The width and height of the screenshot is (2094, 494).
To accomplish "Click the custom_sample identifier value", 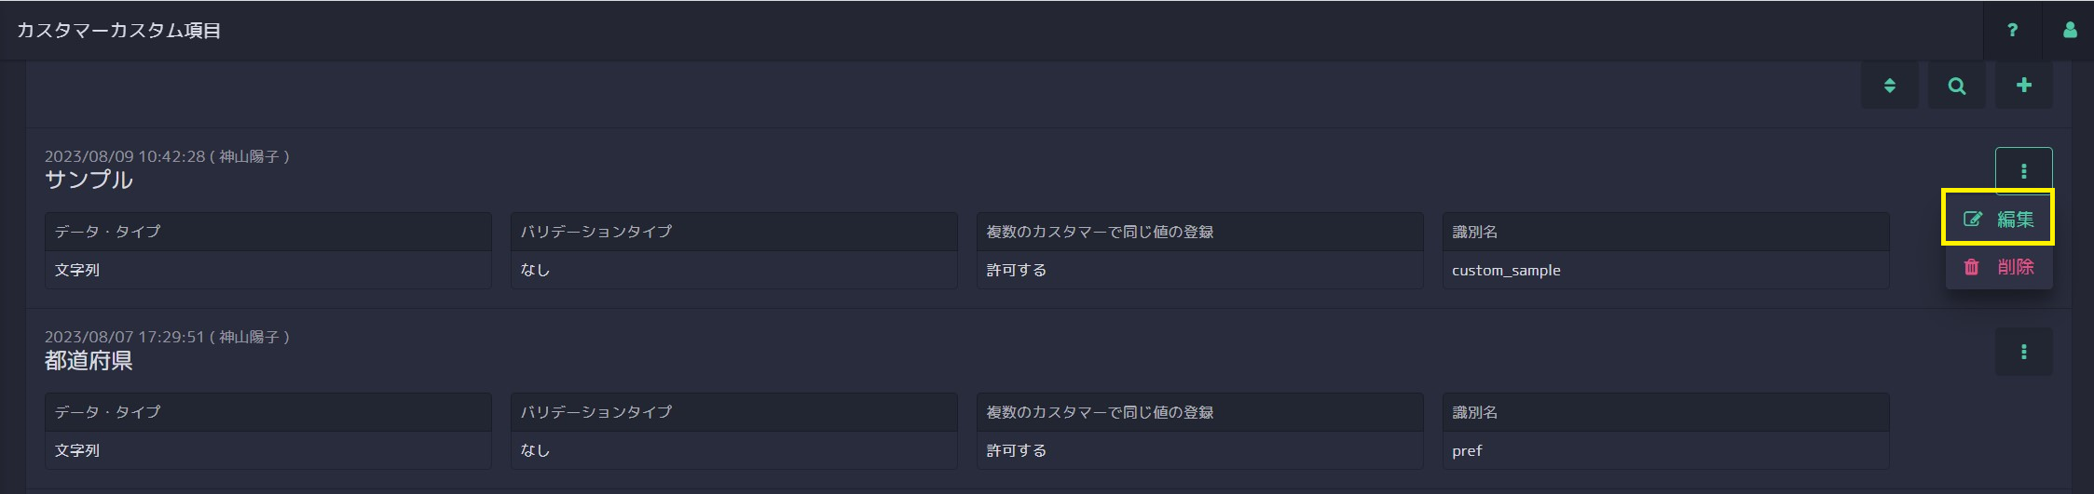I will point(1506,271).
